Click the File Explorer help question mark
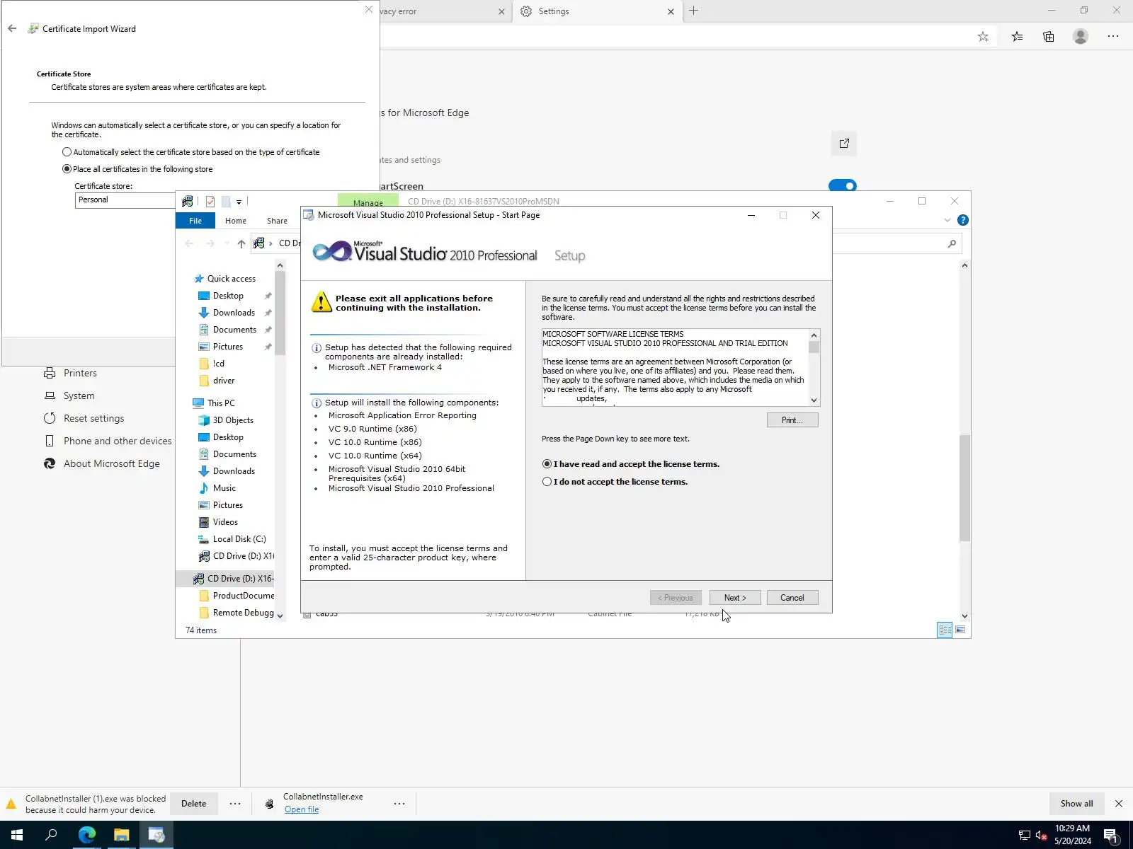The height and width of the screenshot is (849, 1133). [x=963, y=220]
